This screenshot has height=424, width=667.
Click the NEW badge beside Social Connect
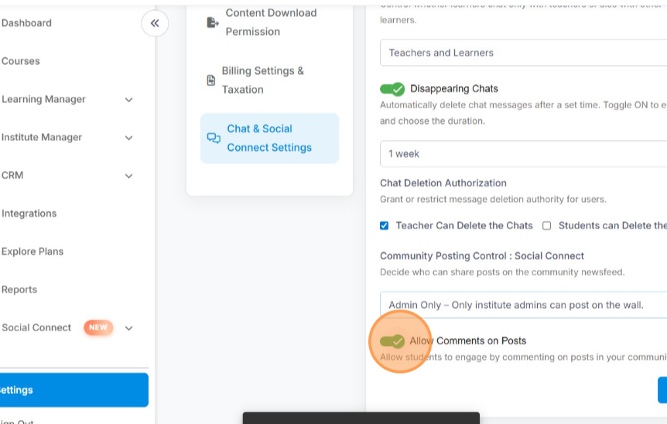pyautogui.click(x=98, y=327)
